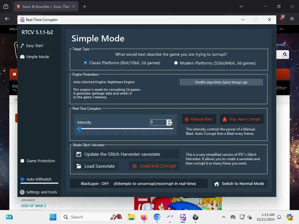Click the Easy Start wand icon
This screenshot has width=299, height=224.
[x=22, y=46]
